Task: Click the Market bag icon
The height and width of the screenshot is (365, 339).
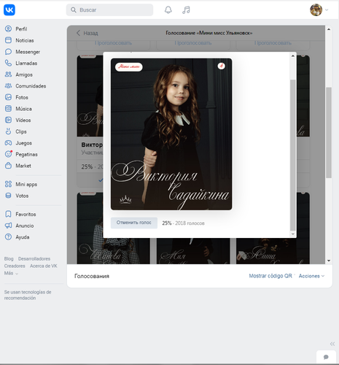Action: [x=8, y=166]
